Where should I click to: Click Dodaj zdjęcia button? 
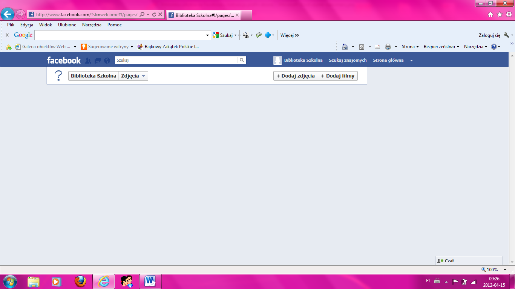pos(296,76)
